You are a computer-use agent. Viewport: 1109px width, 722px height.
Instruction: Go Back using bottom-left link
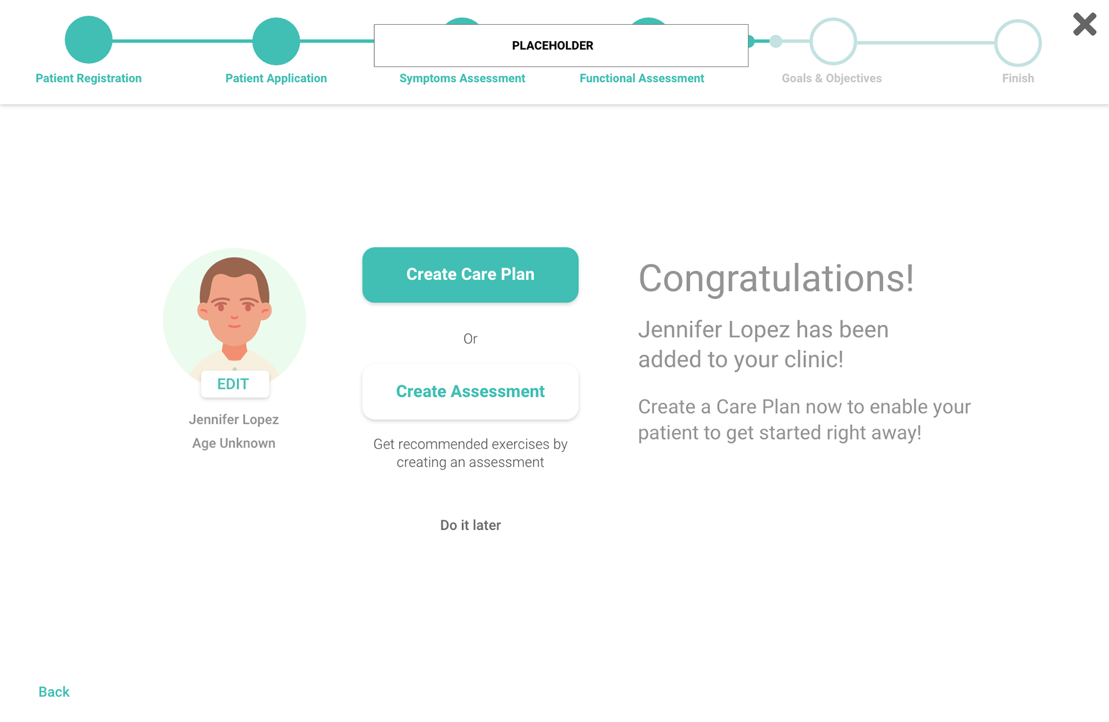point(54,691)
